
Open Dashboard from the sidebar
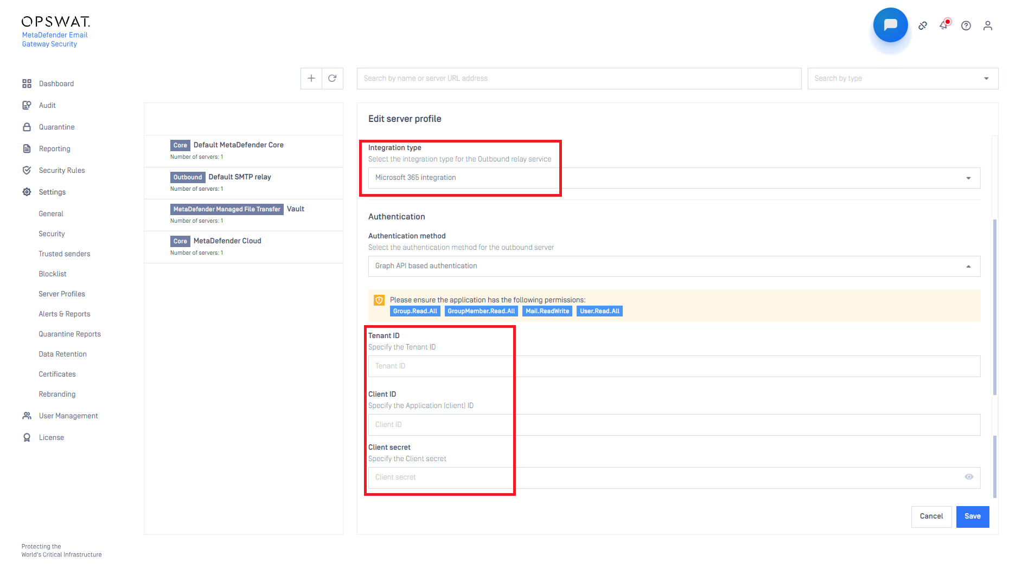(56, 83)
